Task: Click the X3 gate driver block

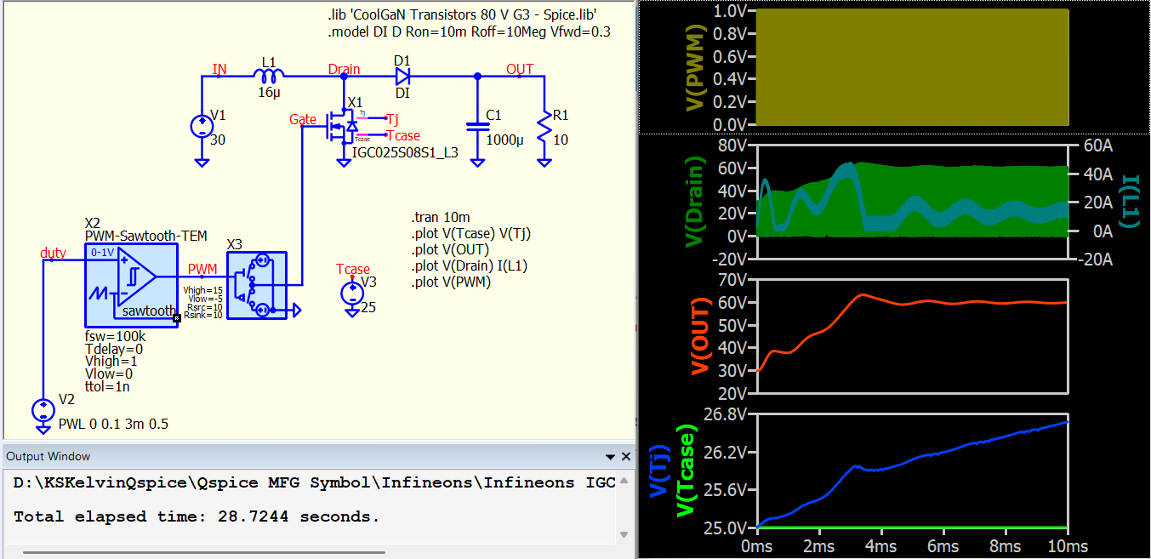Action: [x=257, y=285]
